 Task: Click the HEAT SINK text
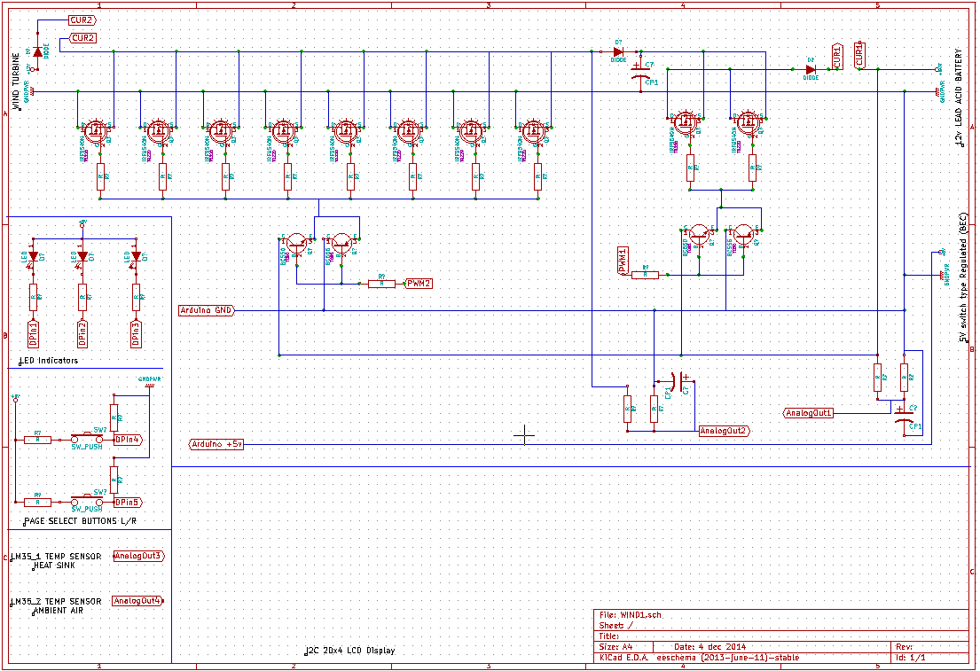(54, 566)
